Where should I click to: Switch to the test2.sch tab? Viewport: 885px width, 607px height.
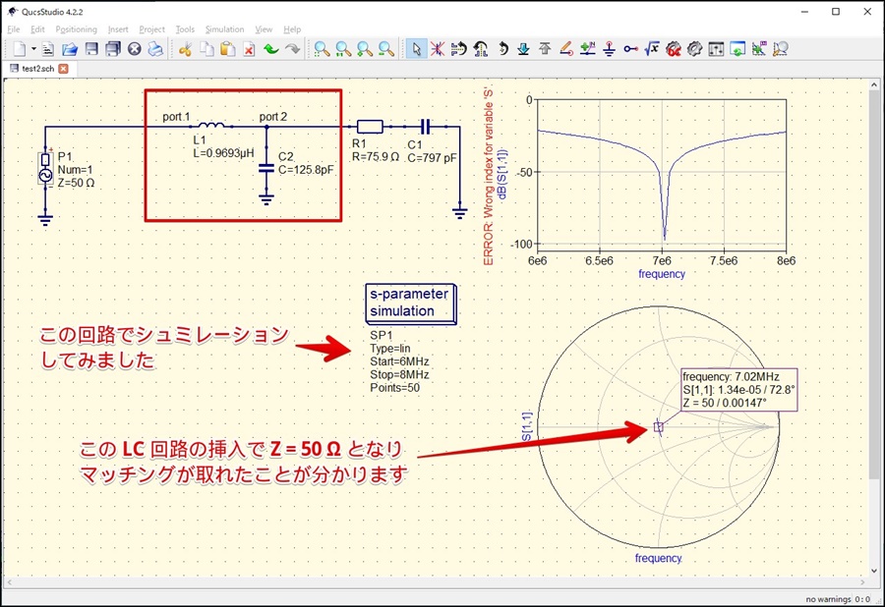coord(37,69)
